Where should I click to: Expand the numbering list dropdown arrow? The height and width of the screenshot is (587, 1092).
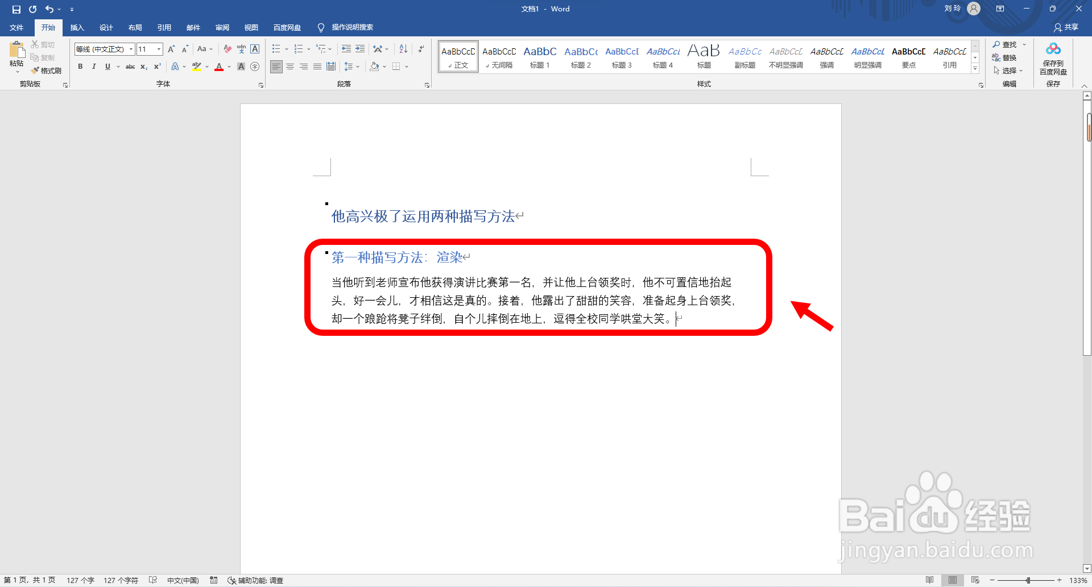point(309,49)
